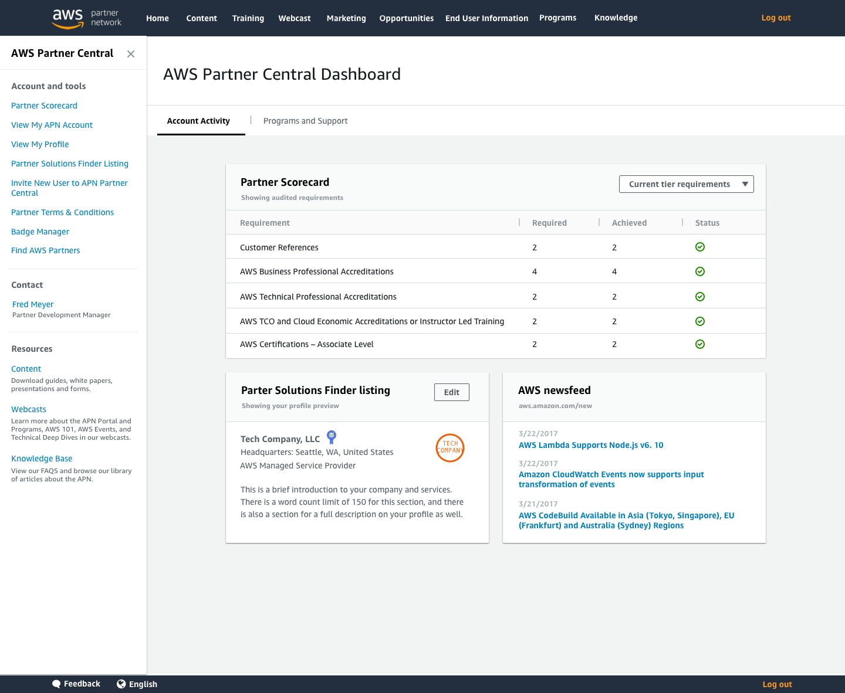Open the Home menu item
845x693 pixels.
pyautogui.click(x=157, y=18)
